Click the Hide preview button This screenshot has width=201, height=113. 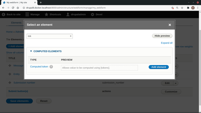pos(162,36)
